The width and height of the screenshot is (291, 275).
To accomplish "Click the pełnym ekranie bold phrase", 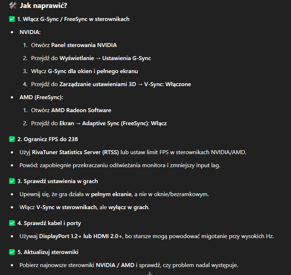I will 111,194.
